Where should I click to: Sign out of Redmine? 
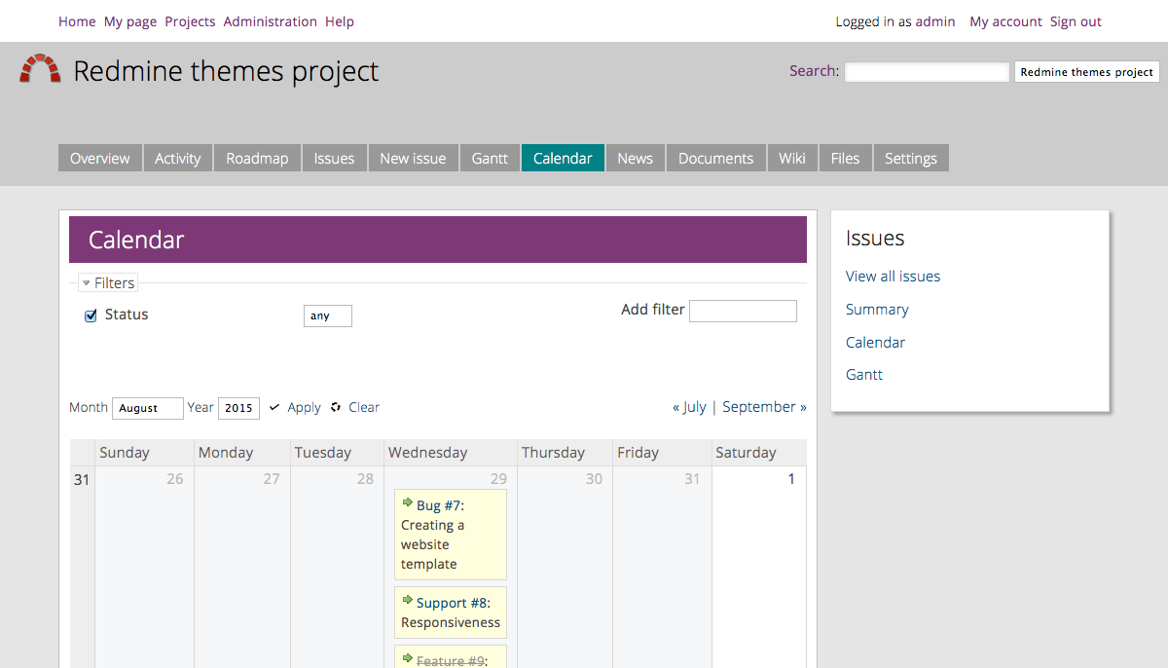click(x=1076, y=21)
